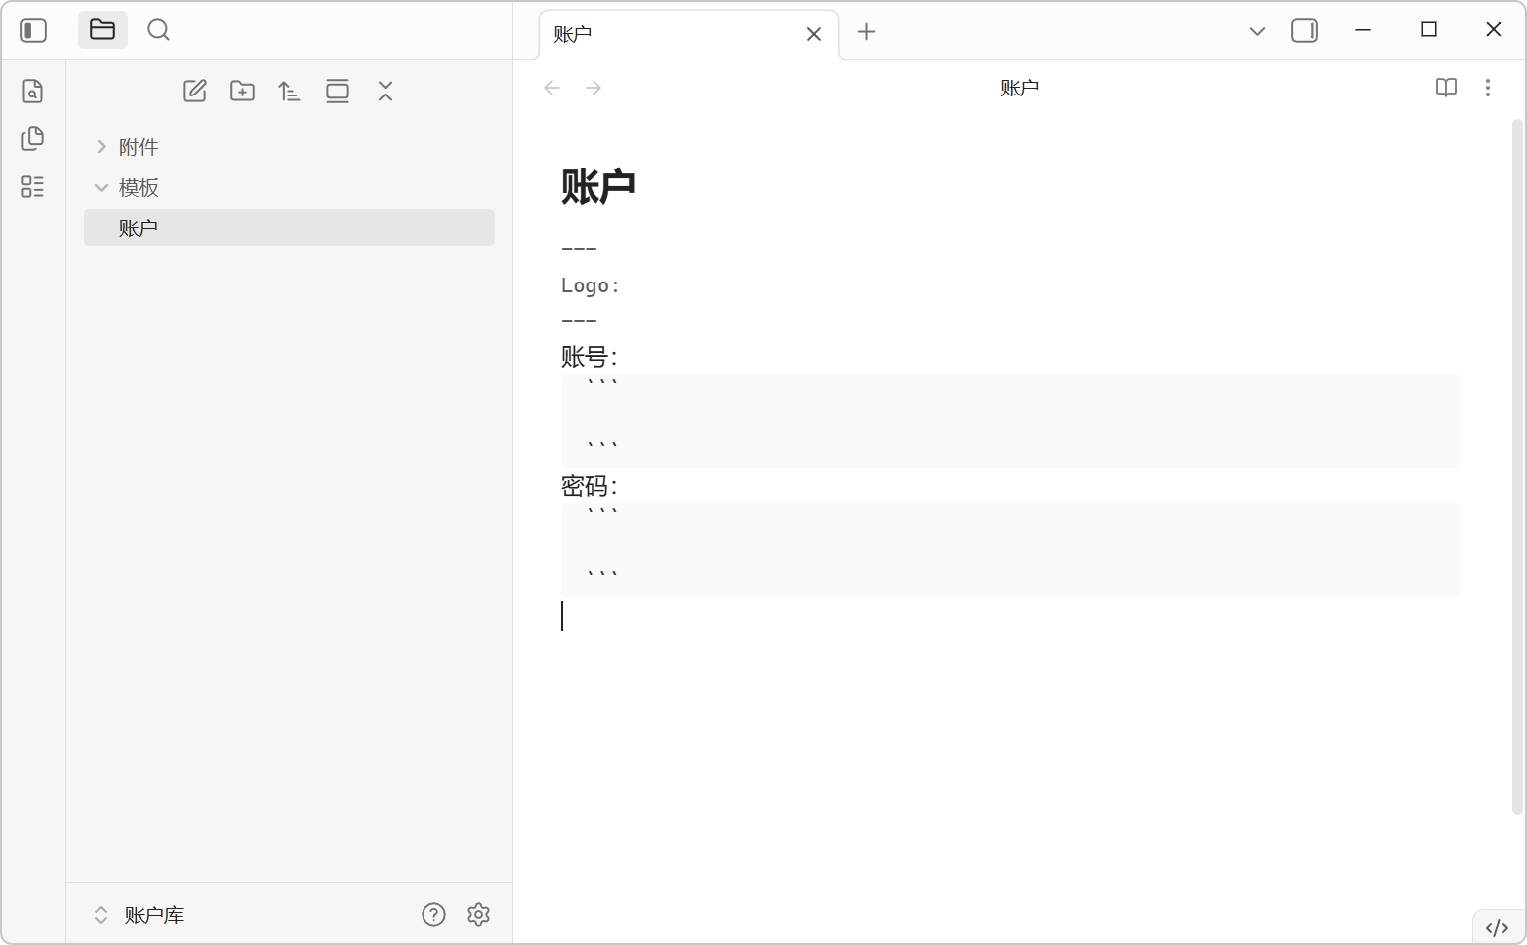Open the help dialog
This screenshot has width=1527, height=945.
coord(433,915)
